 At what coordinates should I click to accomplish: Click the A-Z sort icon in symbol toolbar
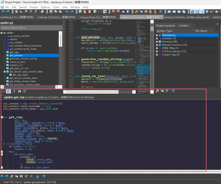click(3, 92)
